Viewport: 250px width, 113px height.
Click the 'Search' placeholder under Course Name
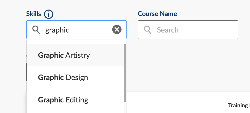pyautogui.click(x=168, y=30)
